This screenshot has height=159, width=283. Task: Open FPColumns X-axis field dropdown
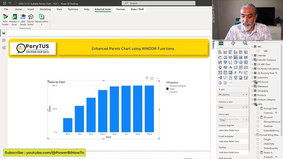[243, 95]
